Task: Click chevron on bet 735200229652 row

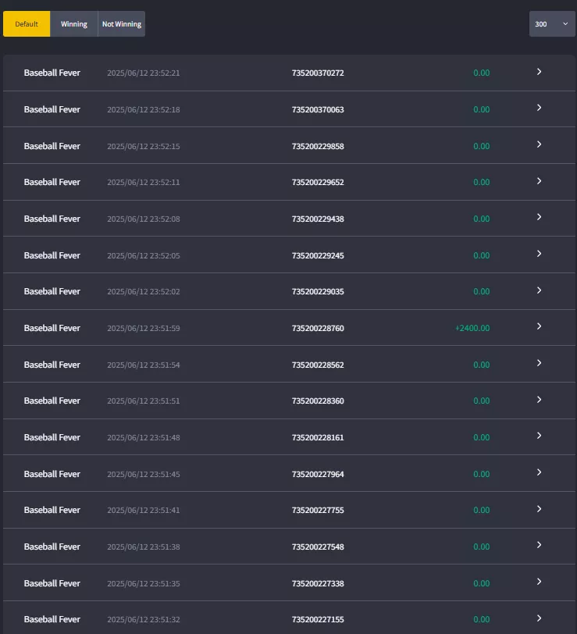Action: click(x=539, y=180)
